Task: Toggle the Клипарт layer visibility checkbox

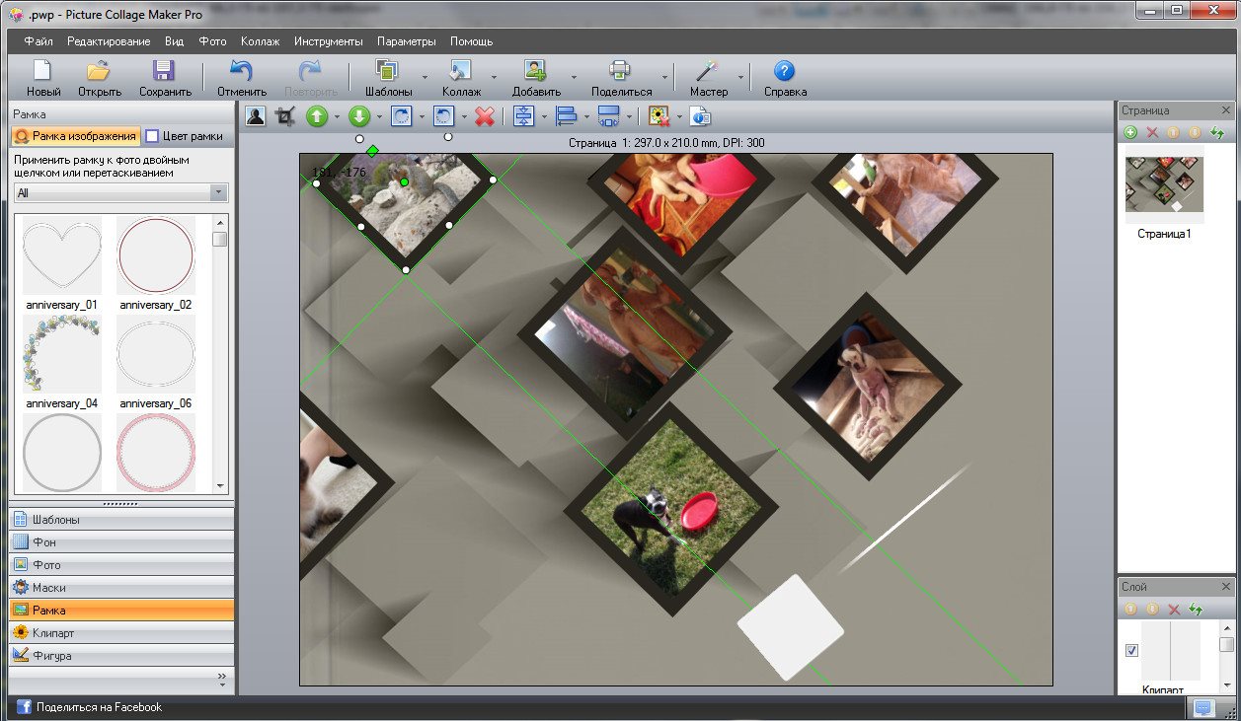Action: pos(1132,650)
